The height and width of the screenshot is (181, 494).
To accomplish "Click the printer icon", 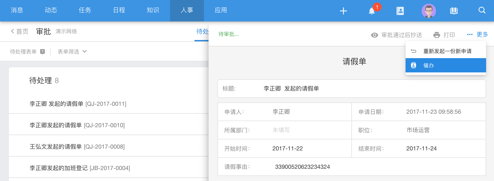I will tap(437, 35).
